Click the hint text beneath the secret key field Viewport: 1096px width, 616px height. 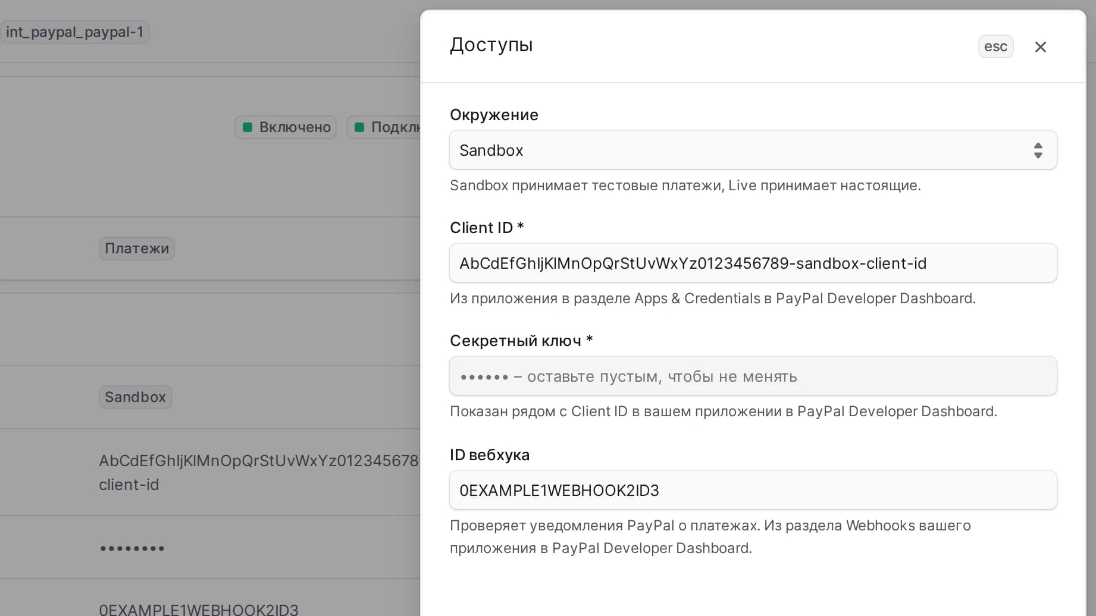[x=724, y=411]
